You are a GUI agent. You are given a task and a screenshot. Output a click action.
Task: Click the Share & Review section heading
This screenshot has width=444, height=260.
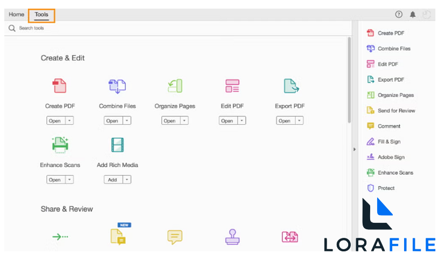coord(67,209)
